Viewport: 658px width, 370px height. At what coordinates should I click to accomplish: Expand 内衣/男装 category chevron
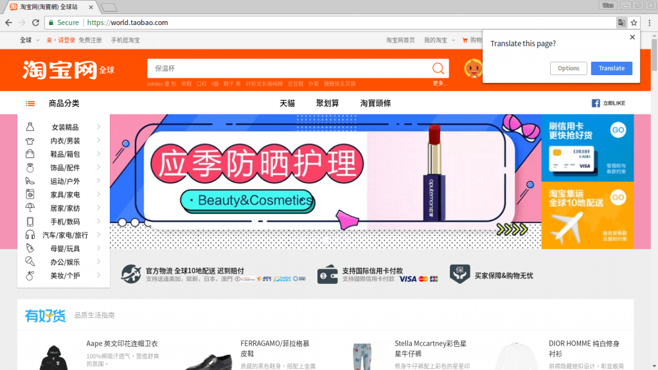tap(98, 141)
